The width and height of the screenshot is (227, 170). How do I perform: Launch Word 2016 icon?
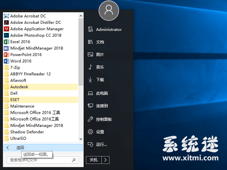[6, 61]
